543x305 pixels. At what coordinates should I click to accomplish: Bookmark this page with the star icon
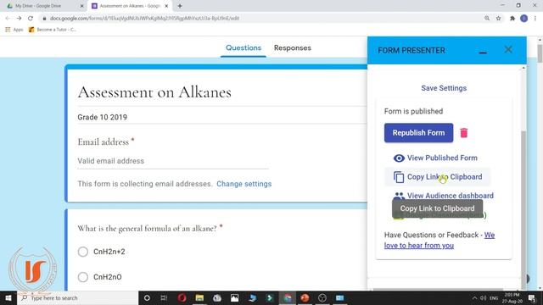click(x=498, y=19)
